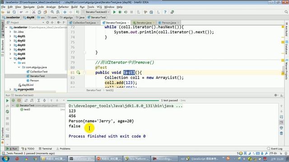Expand the day01 module folder

(10, 36)
